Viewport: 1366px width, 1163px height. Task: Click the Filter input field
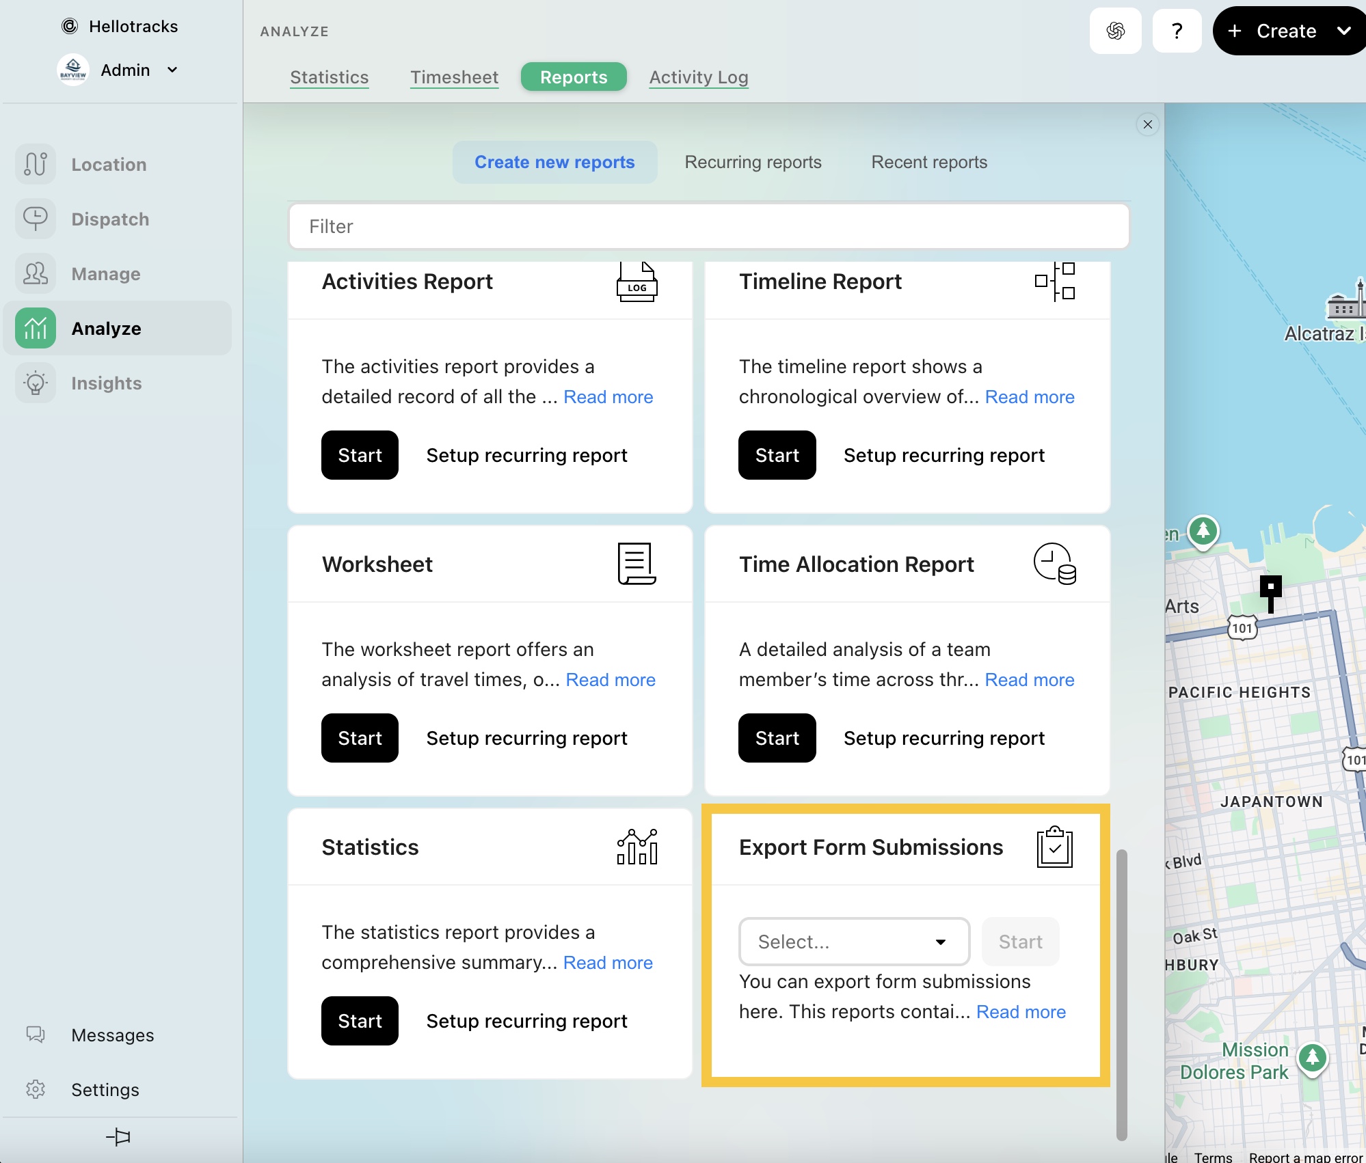(708, 226)
